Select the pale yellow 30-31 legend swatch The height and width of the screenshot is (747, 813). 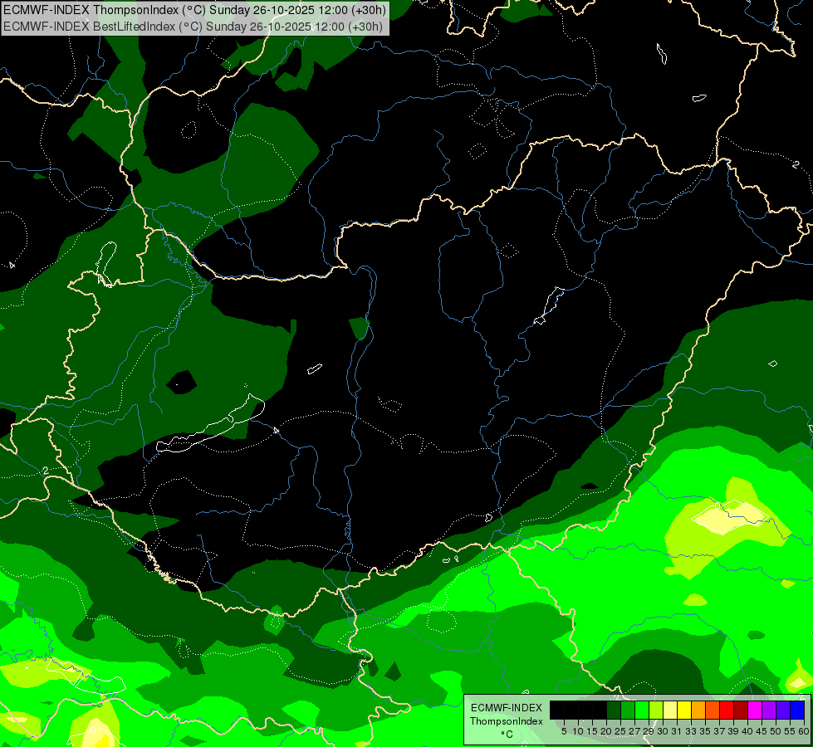point(670,710)
